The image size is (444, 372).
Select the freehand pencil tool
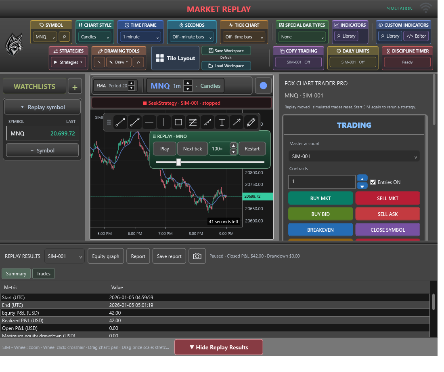tap(251, 122)
